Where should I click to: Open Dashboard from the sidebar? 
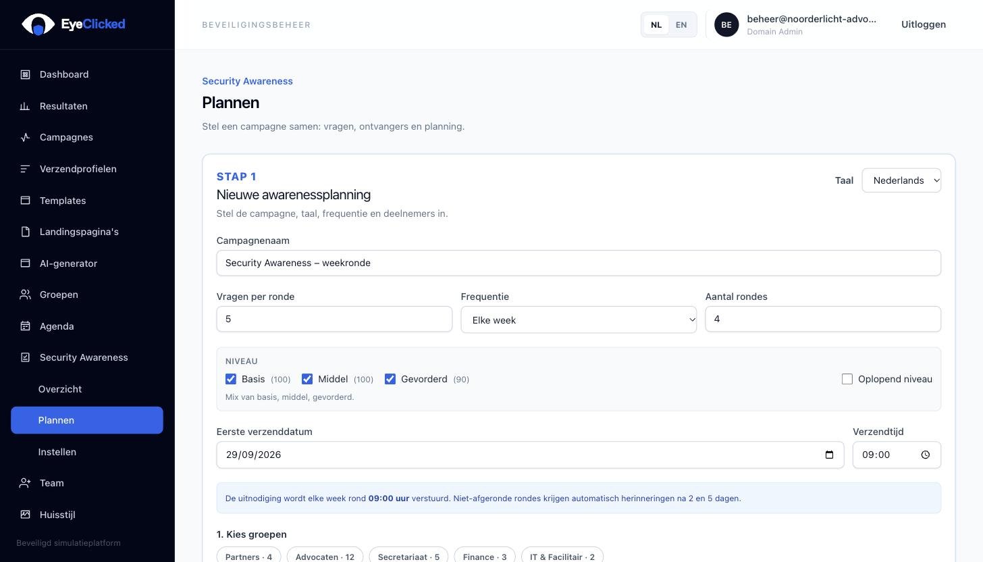[x=87, y=74]
